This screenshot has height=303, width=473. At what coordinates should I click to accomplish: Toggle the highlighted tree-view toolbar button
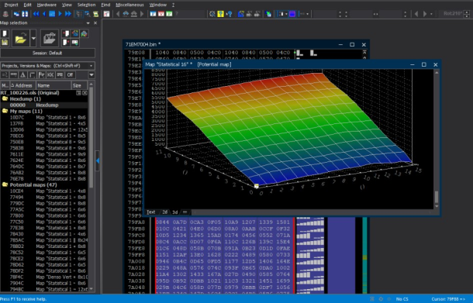[79, 14]
